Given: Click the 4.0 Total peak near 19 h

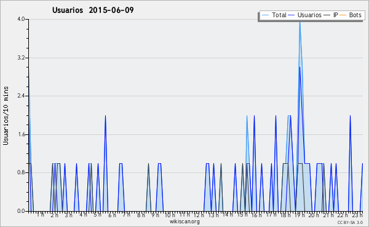Looking at the screenshot, I should (300, 22).
